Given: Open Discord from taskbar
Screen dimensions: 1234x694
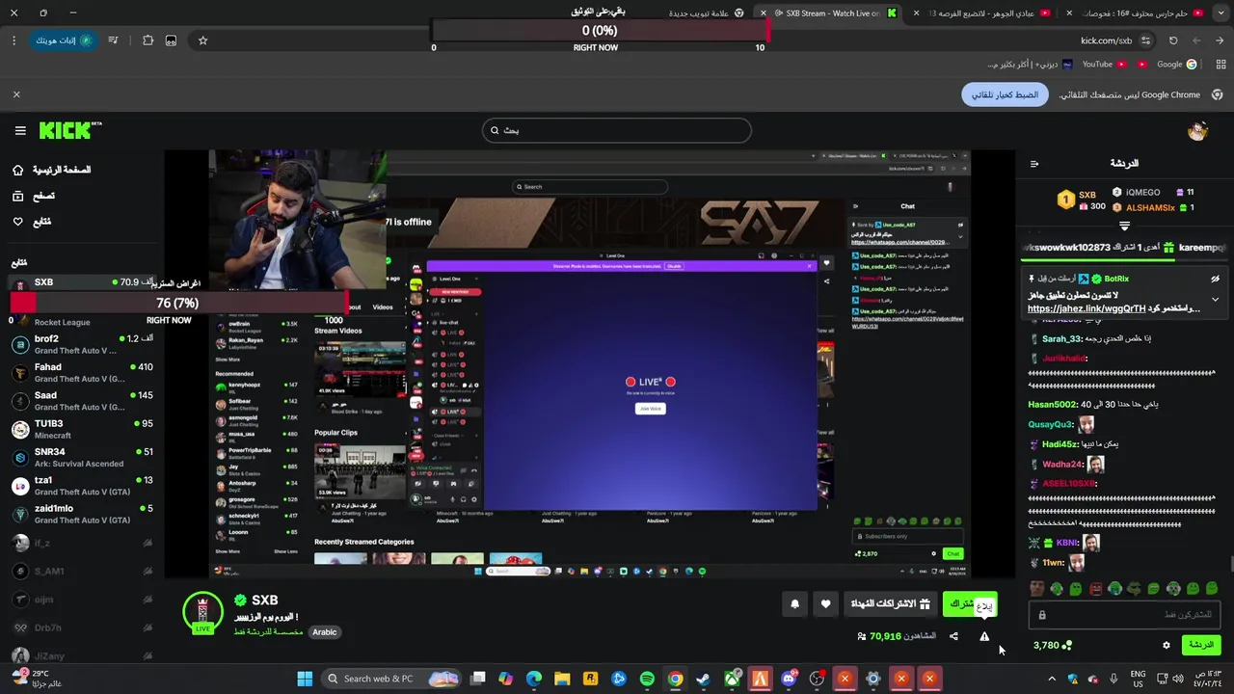Looking at the screenshot, I should click(x=789, y=679).
